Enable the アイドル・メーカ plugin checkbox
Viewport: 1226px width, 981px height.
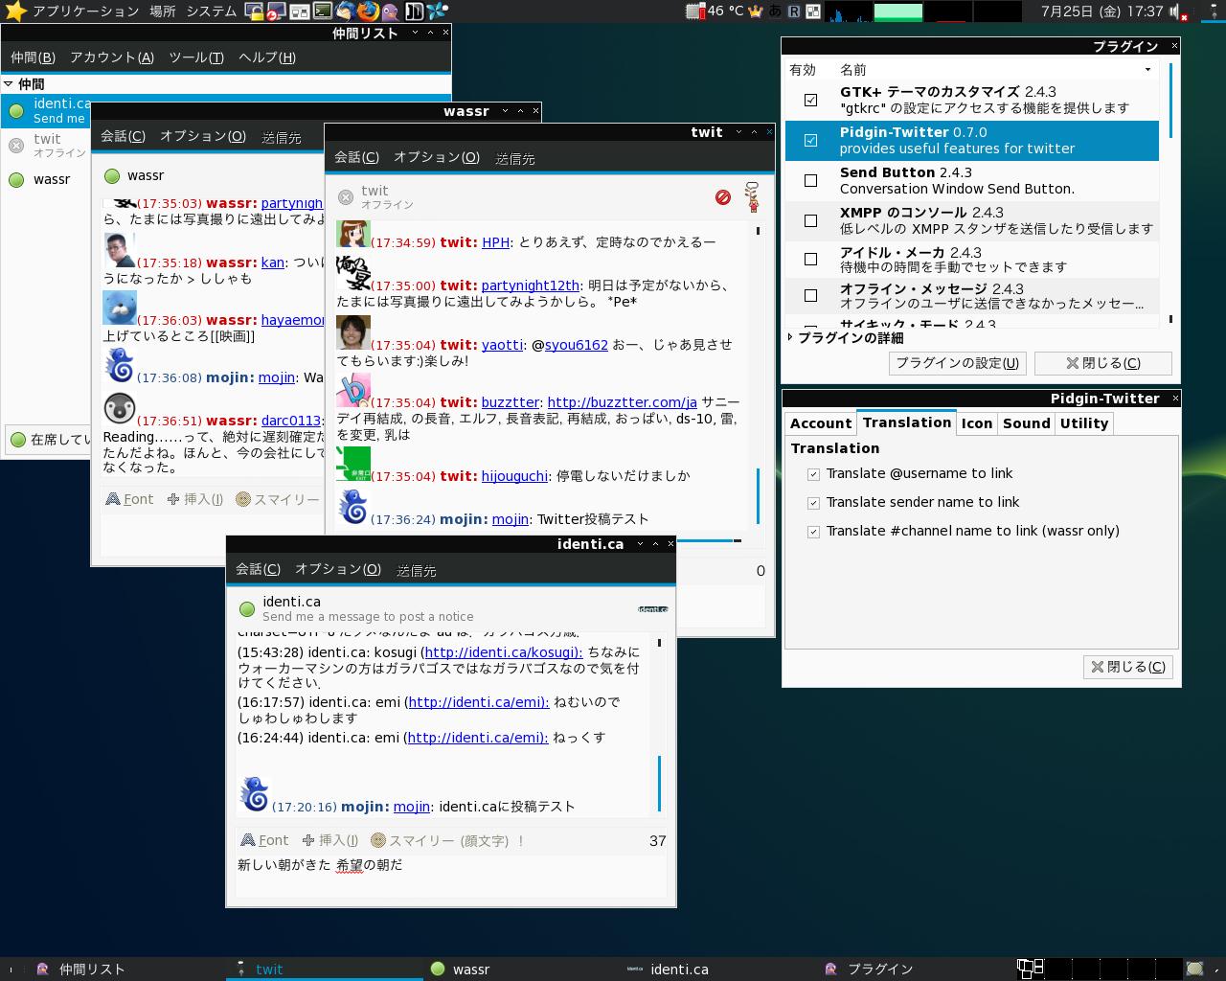tap(810, 259)
